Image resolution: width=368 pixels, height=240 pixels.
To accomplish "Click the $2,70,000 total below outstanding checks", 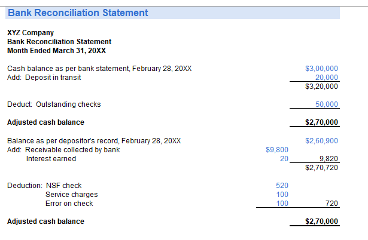I will pyautogui.click(x=321, y=123).
